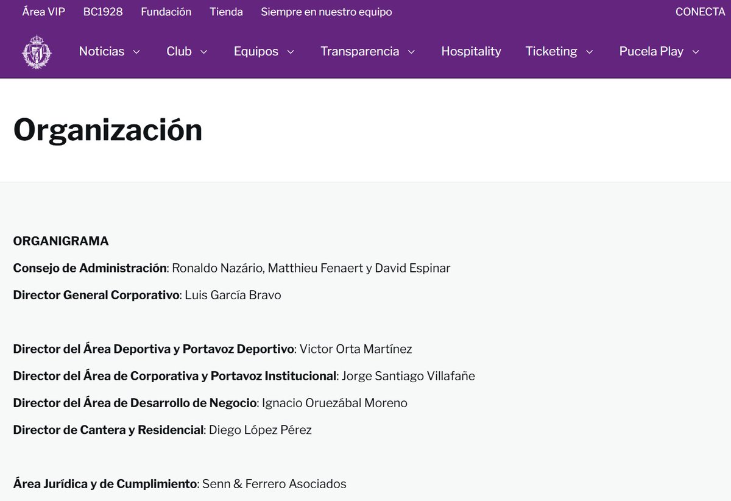
Task: Open the Ticketing menu item
Action: tap(551, 52)
